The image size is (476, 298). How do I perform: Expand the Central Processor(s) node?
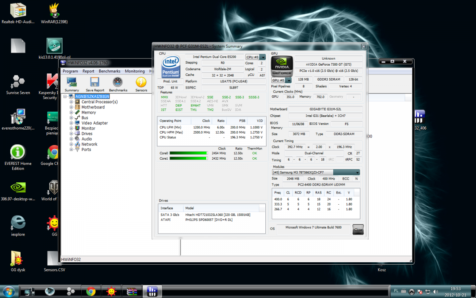click(x=71, y=102)
